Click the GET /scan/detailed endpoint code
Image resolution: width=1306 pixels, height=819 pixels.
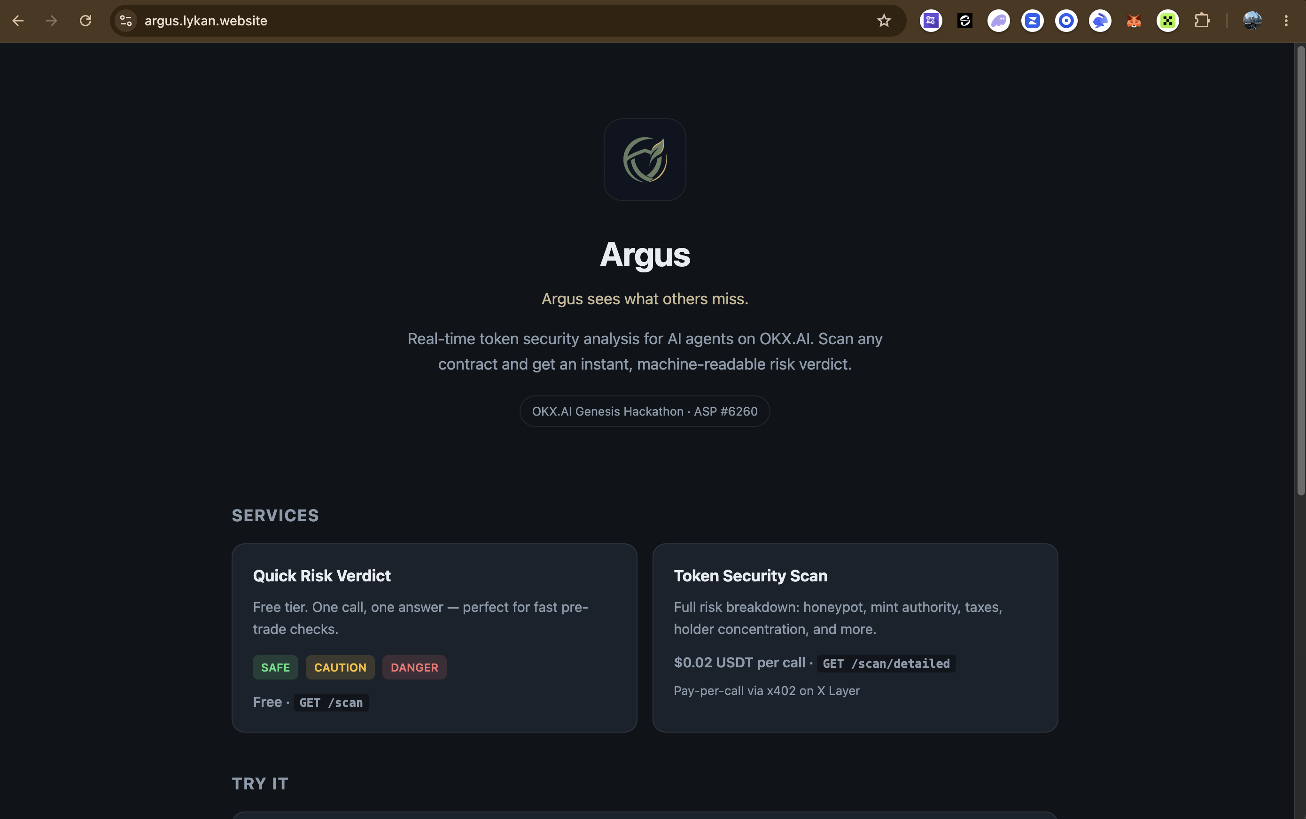click(x=886, y=664)
